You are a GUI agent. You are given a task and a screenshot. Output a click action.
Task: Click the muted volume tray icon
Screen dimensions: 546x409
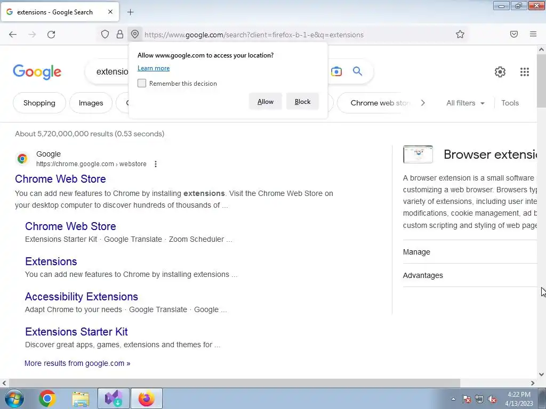[x=492, y=399]
